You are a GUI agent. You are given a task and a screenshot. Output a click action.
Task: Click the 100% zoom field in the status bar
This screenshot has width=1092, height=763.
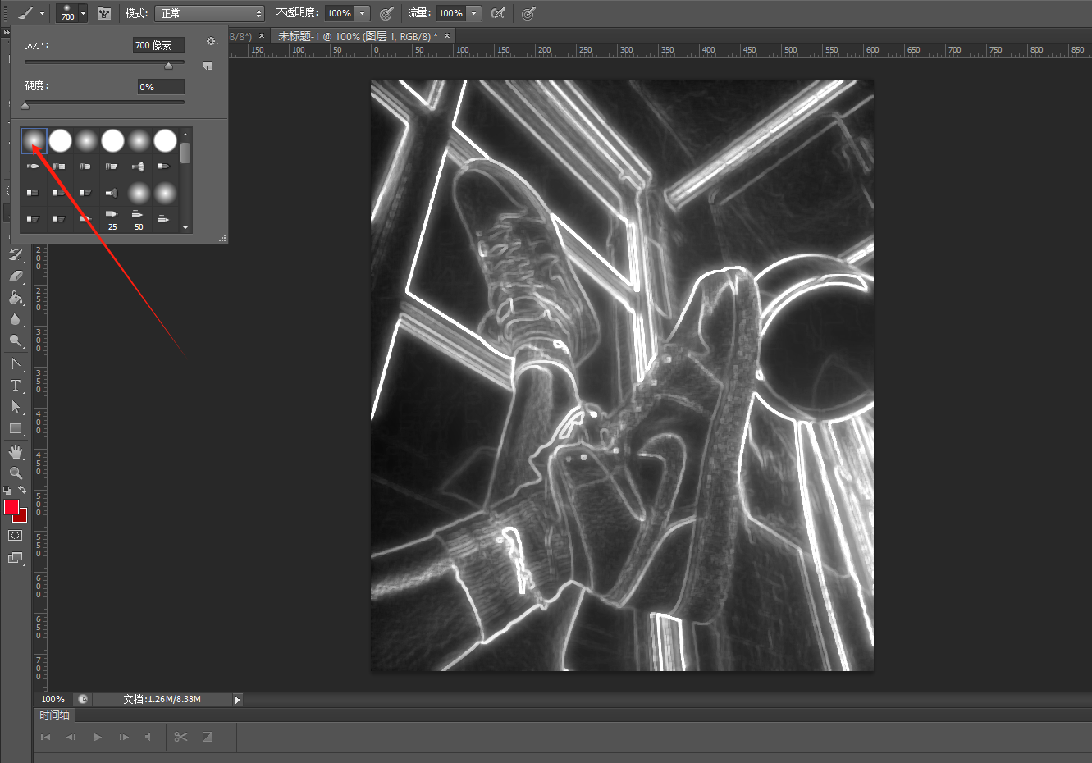tap(54, 700)
